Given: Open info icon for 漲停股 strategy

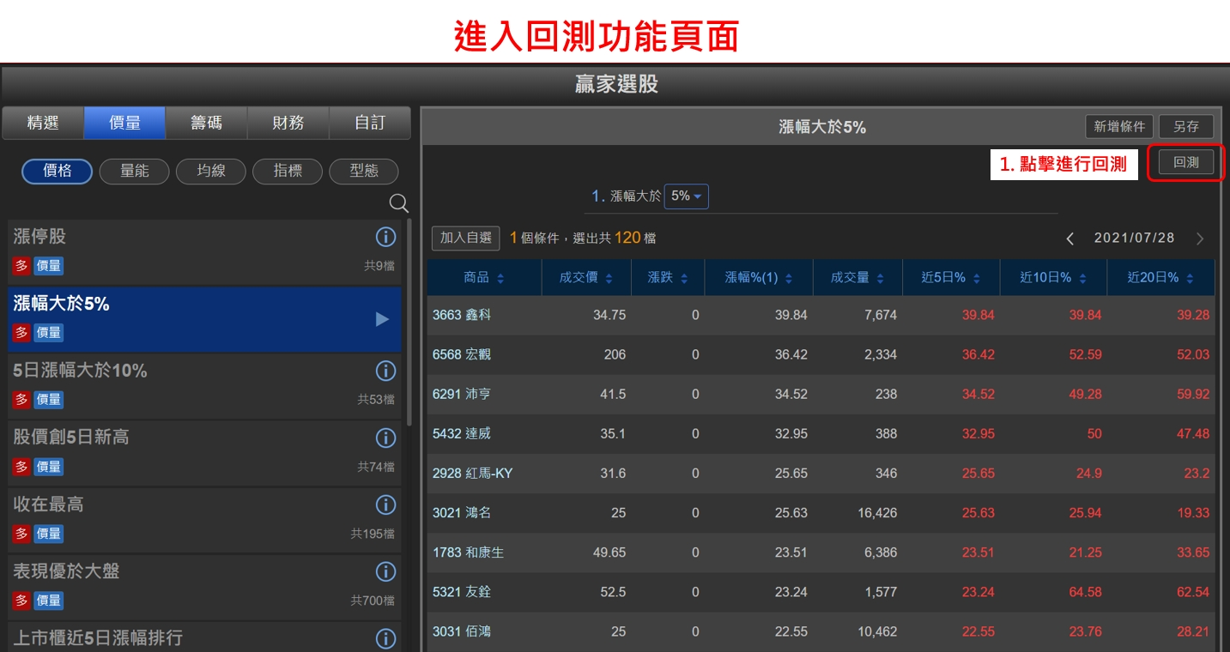Looking at the screenshot, I should [385, 237].
